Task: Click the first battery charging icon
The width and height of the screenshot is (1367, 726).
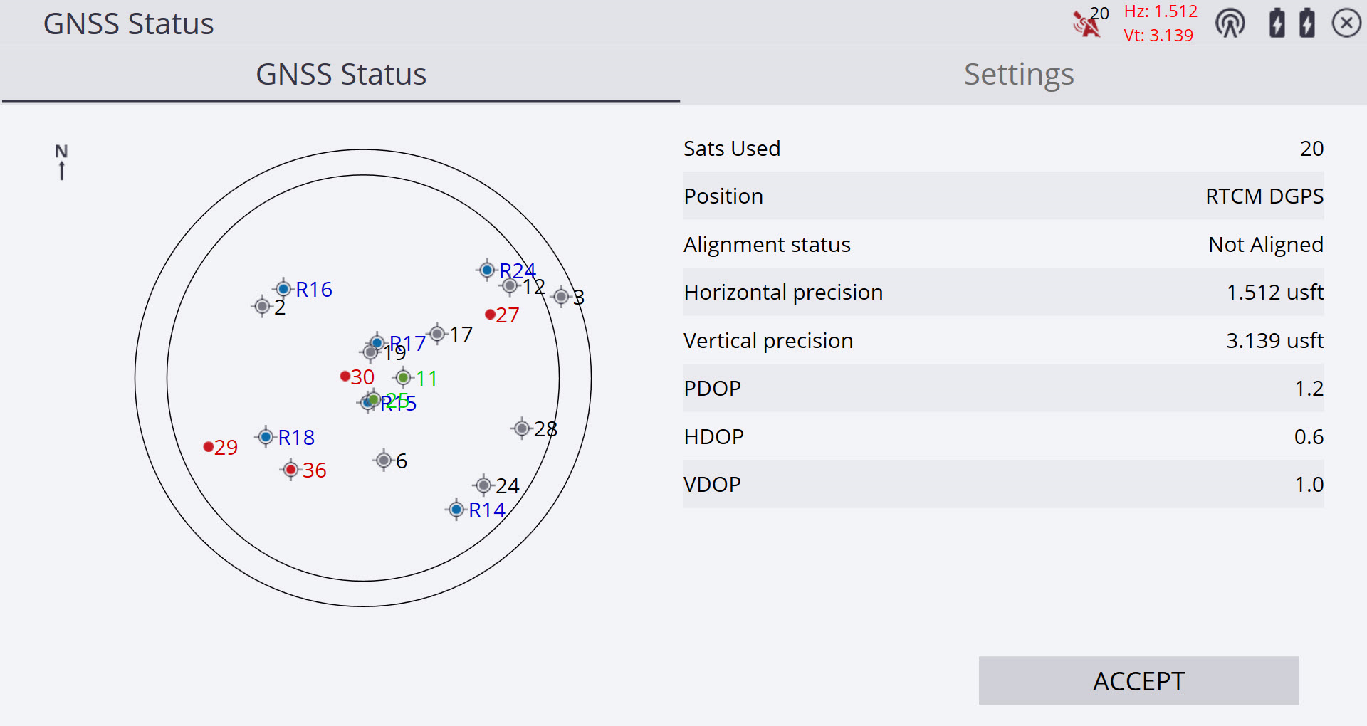Action: [x=1277, y=23]
